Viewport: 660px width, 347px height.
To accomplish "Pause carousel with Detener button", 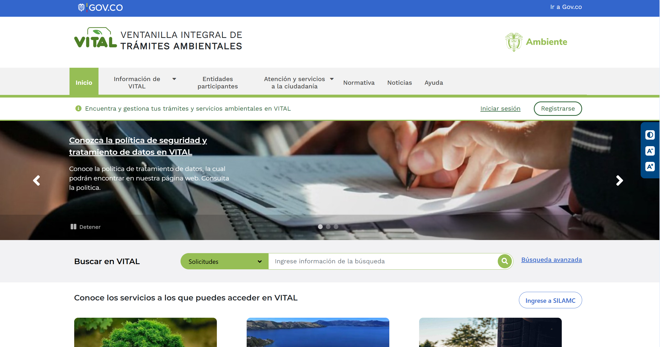I will coord(85,227).
